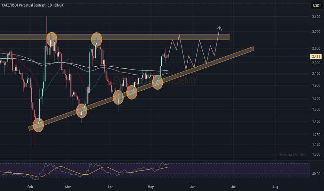Click the Mar date label
Image resolution: width=324 pixels, height=191 pixels.
pos(68,187)
